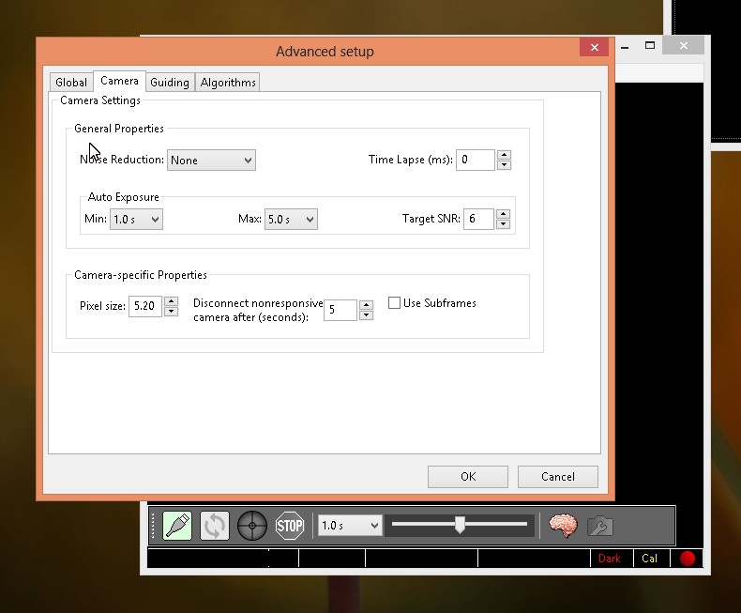Viewport: 741px width, 613px height.
Task: Increase disconnect timeout with up arrow
Action: [366, 305]
